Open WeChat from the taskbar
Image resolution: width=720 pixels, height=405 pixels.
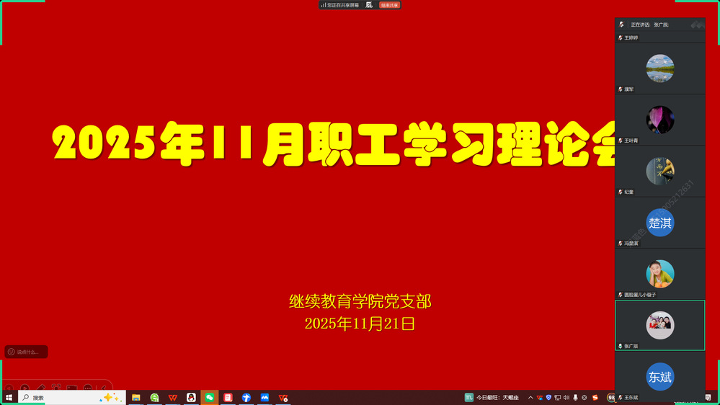209,397
